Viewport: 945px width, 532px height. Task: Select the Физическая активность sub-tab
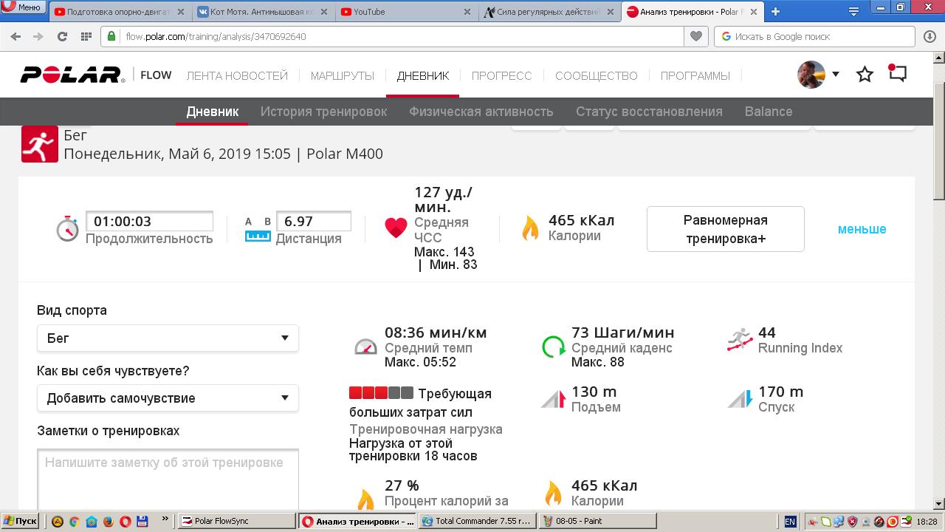pos(481,112)
